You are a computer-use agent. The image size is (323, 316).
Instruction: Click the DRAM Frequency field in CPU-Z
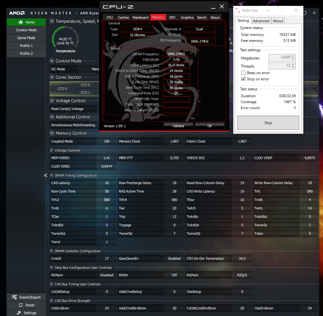(x=176, y=54)
